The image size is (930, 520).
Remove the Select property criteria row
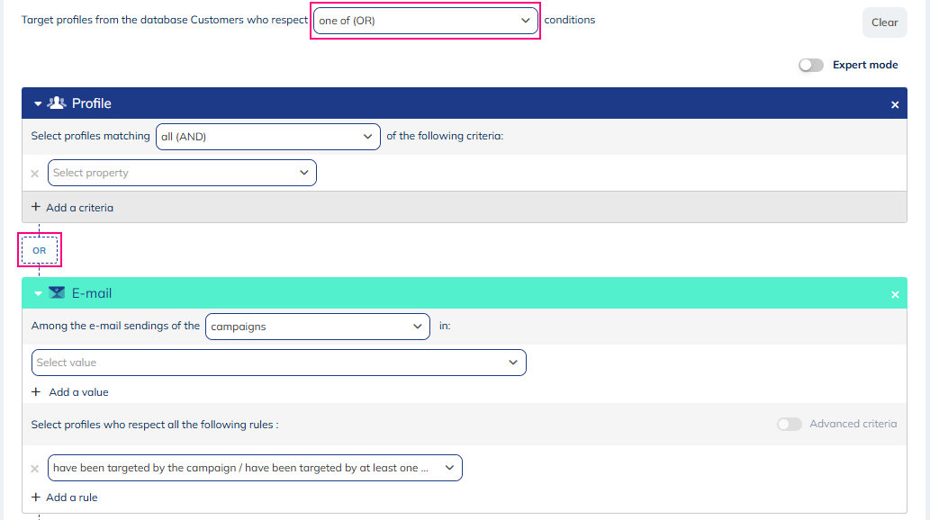coord(35,174)
